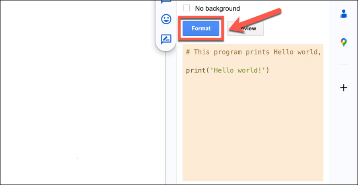
Task: Click the Preview button
Action: pyautogui.click(x=245, y=29)
